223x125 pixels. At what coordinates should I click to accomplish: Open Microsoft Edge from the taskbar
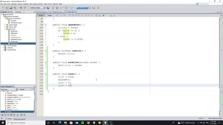point(60,123)
